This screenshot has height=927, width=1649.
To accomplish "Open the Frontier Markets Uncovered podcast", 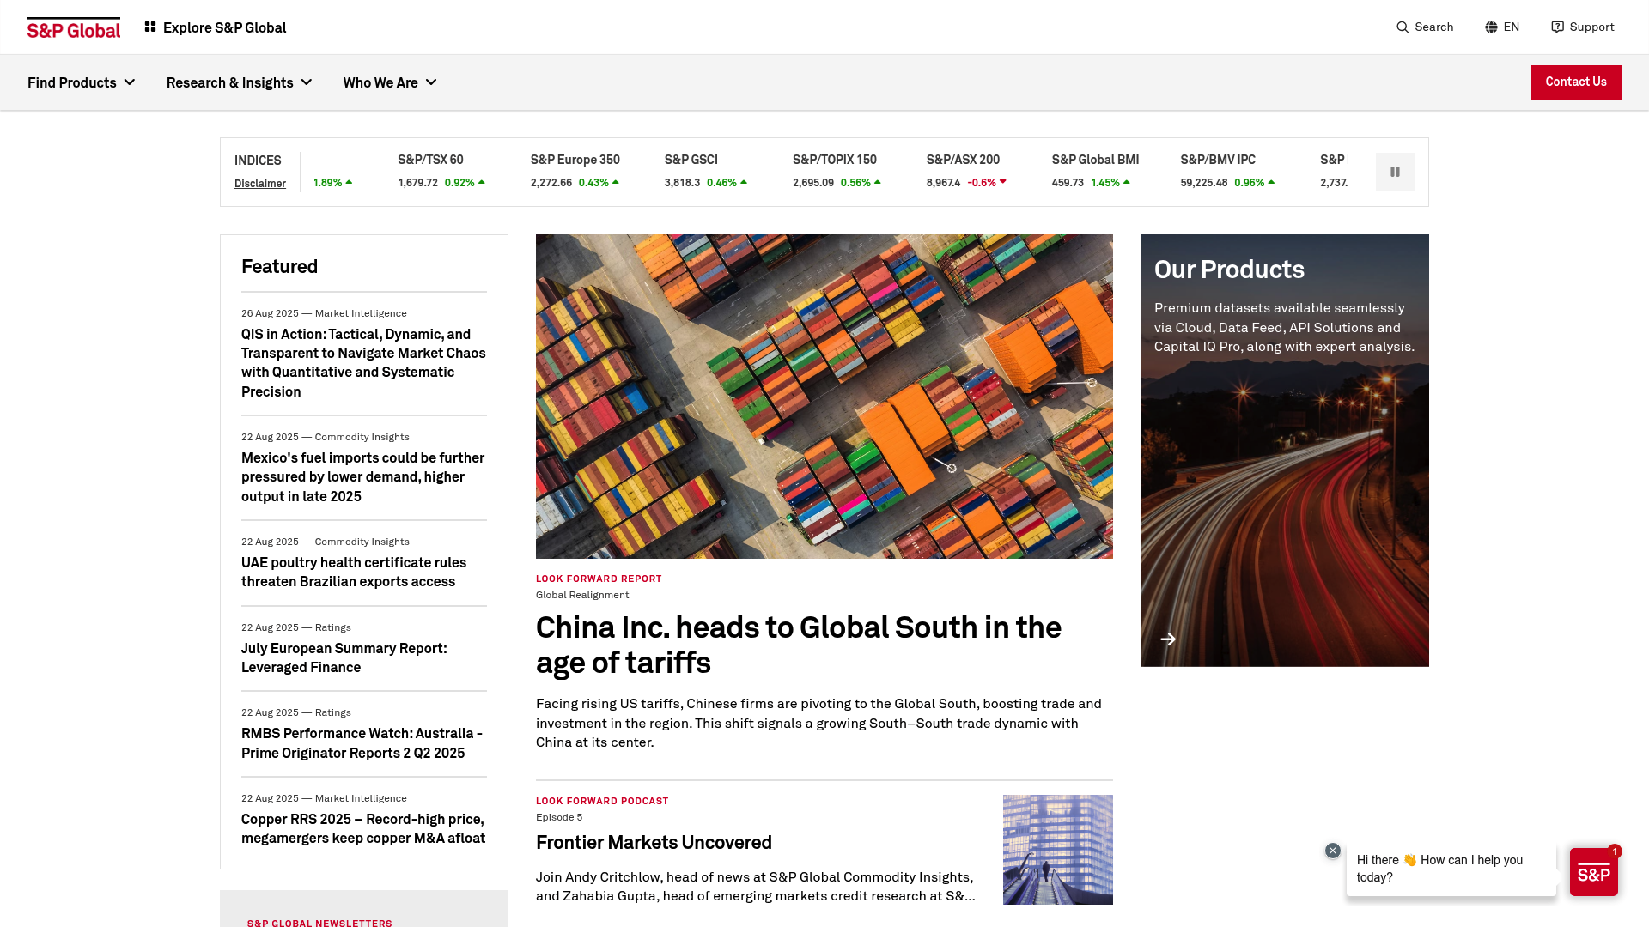I will (x=654, y=843).
